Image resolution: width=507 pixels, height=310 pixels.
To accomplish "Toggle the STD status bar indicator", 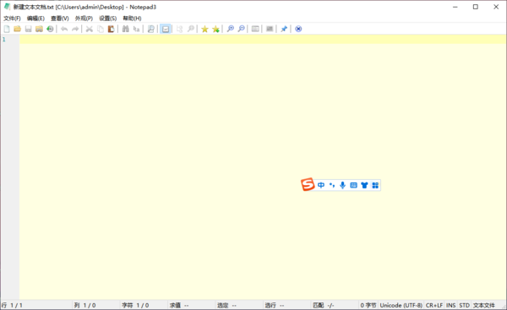I will click(x=464, y=306).
